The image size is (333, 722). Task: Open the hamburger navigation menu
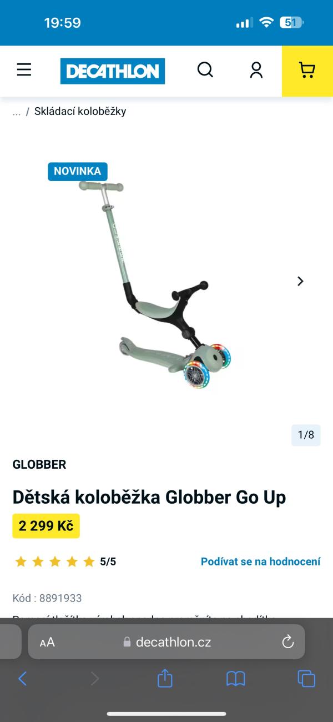click(24, 69)
